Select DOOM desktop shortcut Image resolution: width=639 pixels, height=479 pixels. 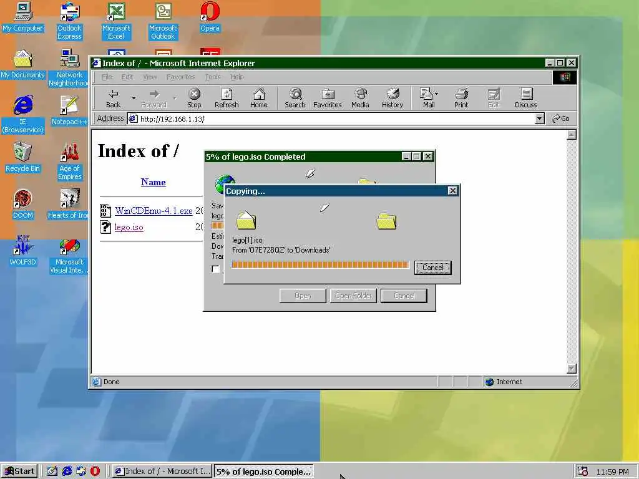click(x=22, y=205)
